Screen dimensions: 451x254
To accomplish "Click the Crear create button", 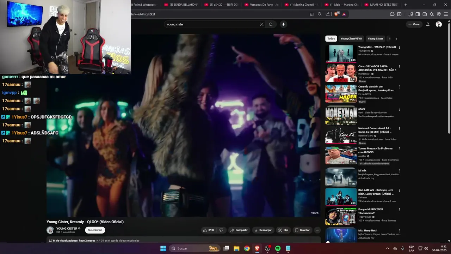I will [414, 24].
